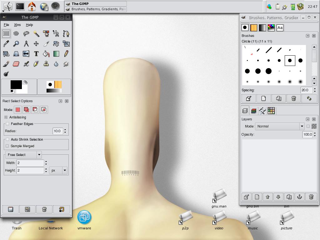
Task: Select the Blend gradient tool
Action: [x=56, y=54]
